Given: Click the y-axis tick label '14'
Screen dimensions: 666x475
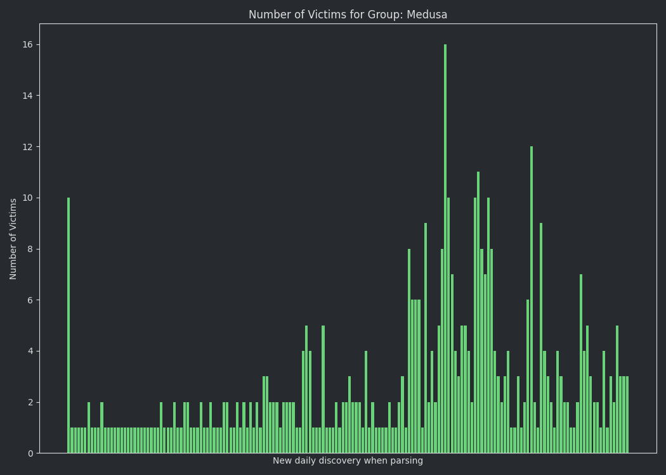Looking at the screenshot, I should click(x=28, y=96).
